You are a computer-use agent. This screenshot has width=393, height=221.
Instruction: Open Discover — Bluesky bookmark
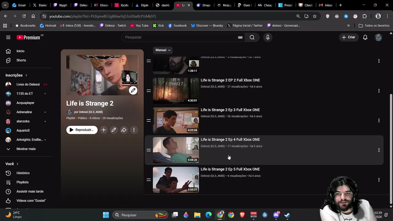[207, 25]
